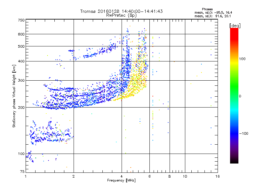Click the plot title "Tromsø 20160128 14:40:00-14:41:43"

(x=122, y=11)
